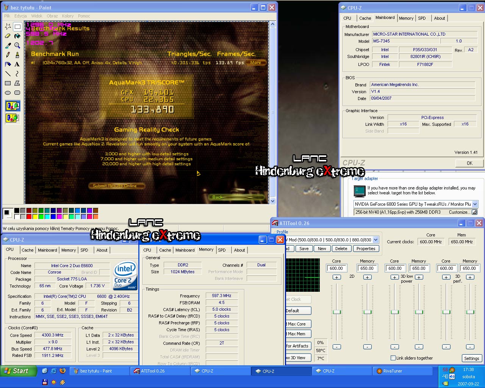This screenshot has height=388, width=485.
Task: Select the Polygon tool in Paint
Action: tap(17, 83)
